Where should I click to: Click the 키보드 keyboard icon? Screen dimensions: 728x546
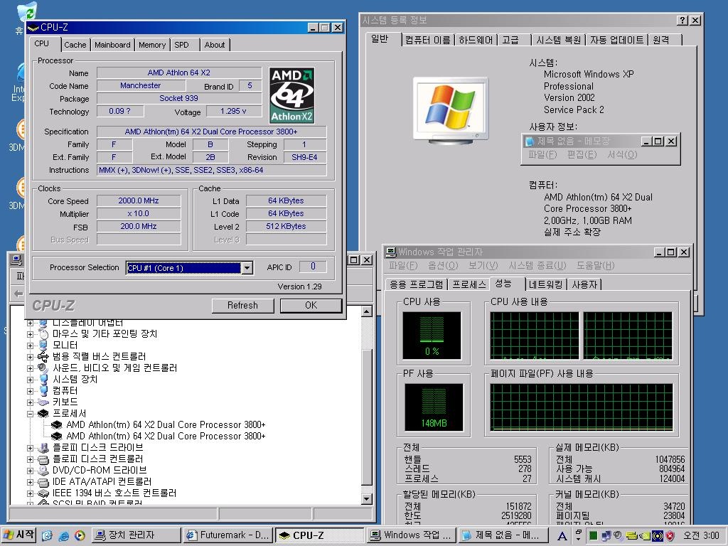[x=43, y=402]
